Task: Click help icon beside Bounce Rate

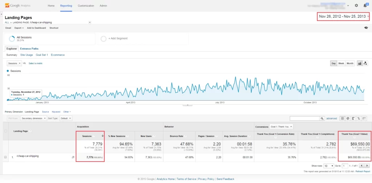Action: tap(185, 136)
